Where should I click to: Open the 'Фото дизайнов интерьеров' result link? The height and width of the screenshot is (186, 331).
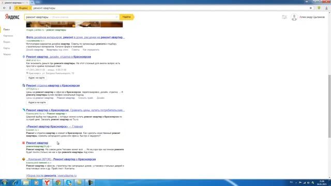(x=76, y=37)
